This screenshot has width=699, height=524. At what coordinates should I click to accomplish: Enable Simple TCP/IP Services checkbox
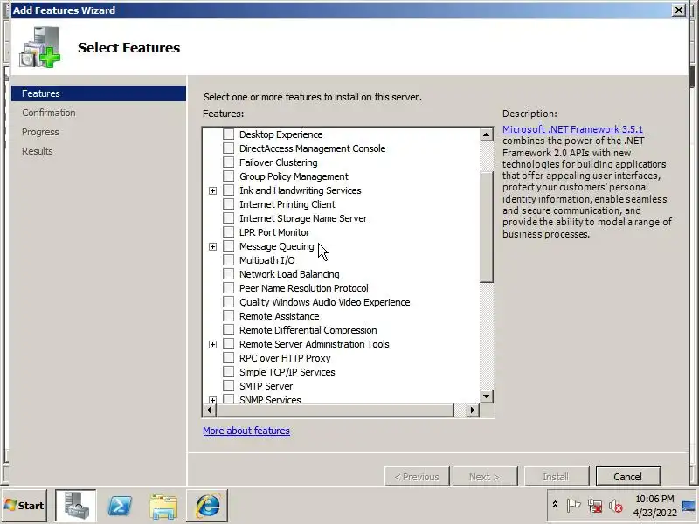point(228,372)
